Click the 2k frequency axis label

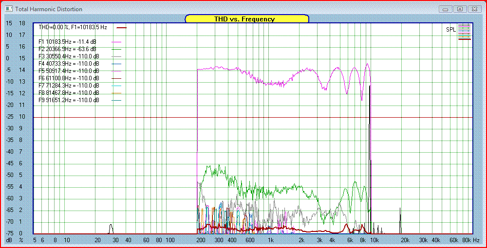[x=301, y=240]
